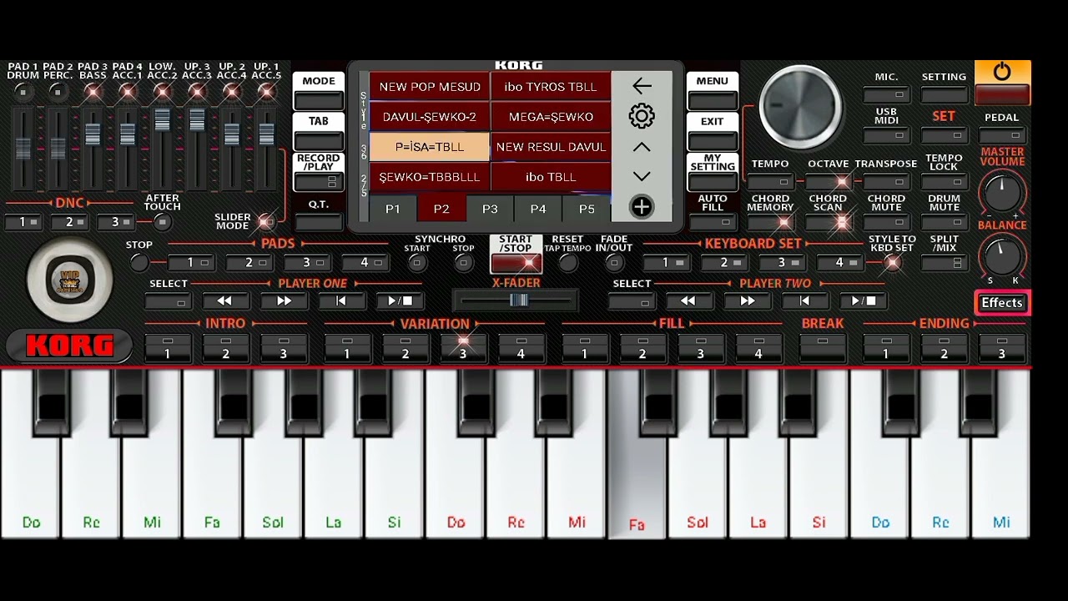
Task: Click the up chevron in the style list
Action: [x=642, y=147]
